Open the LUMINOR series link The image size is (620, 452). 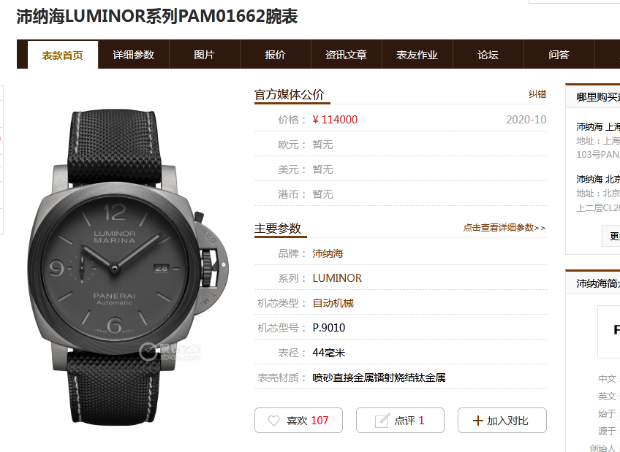pos(337,278)
